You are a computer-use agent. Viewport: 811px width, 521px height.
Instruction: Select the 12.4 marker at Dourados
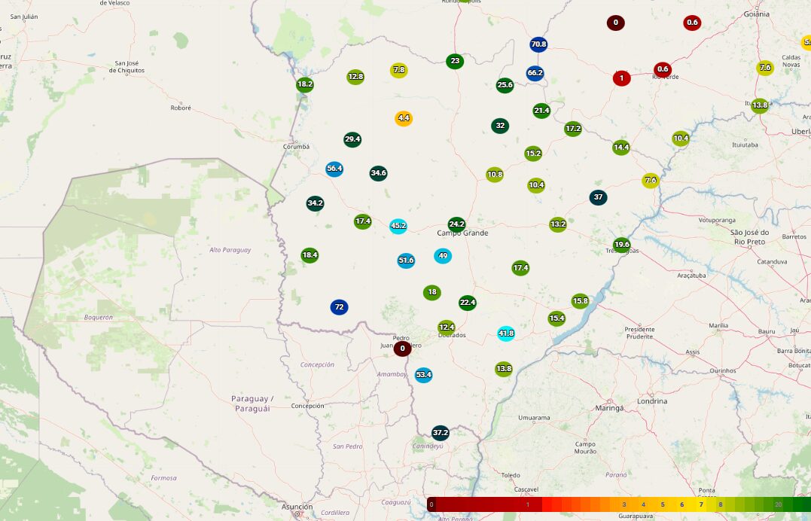click(447, 328)
